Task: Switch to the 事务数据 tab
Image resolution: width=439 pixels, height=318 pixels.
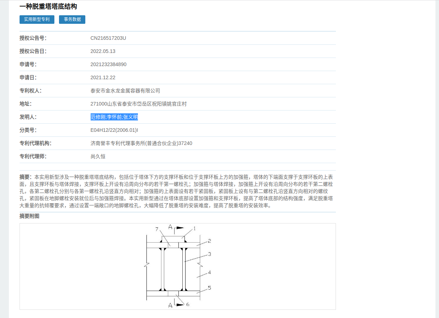Action: (72, 20)
